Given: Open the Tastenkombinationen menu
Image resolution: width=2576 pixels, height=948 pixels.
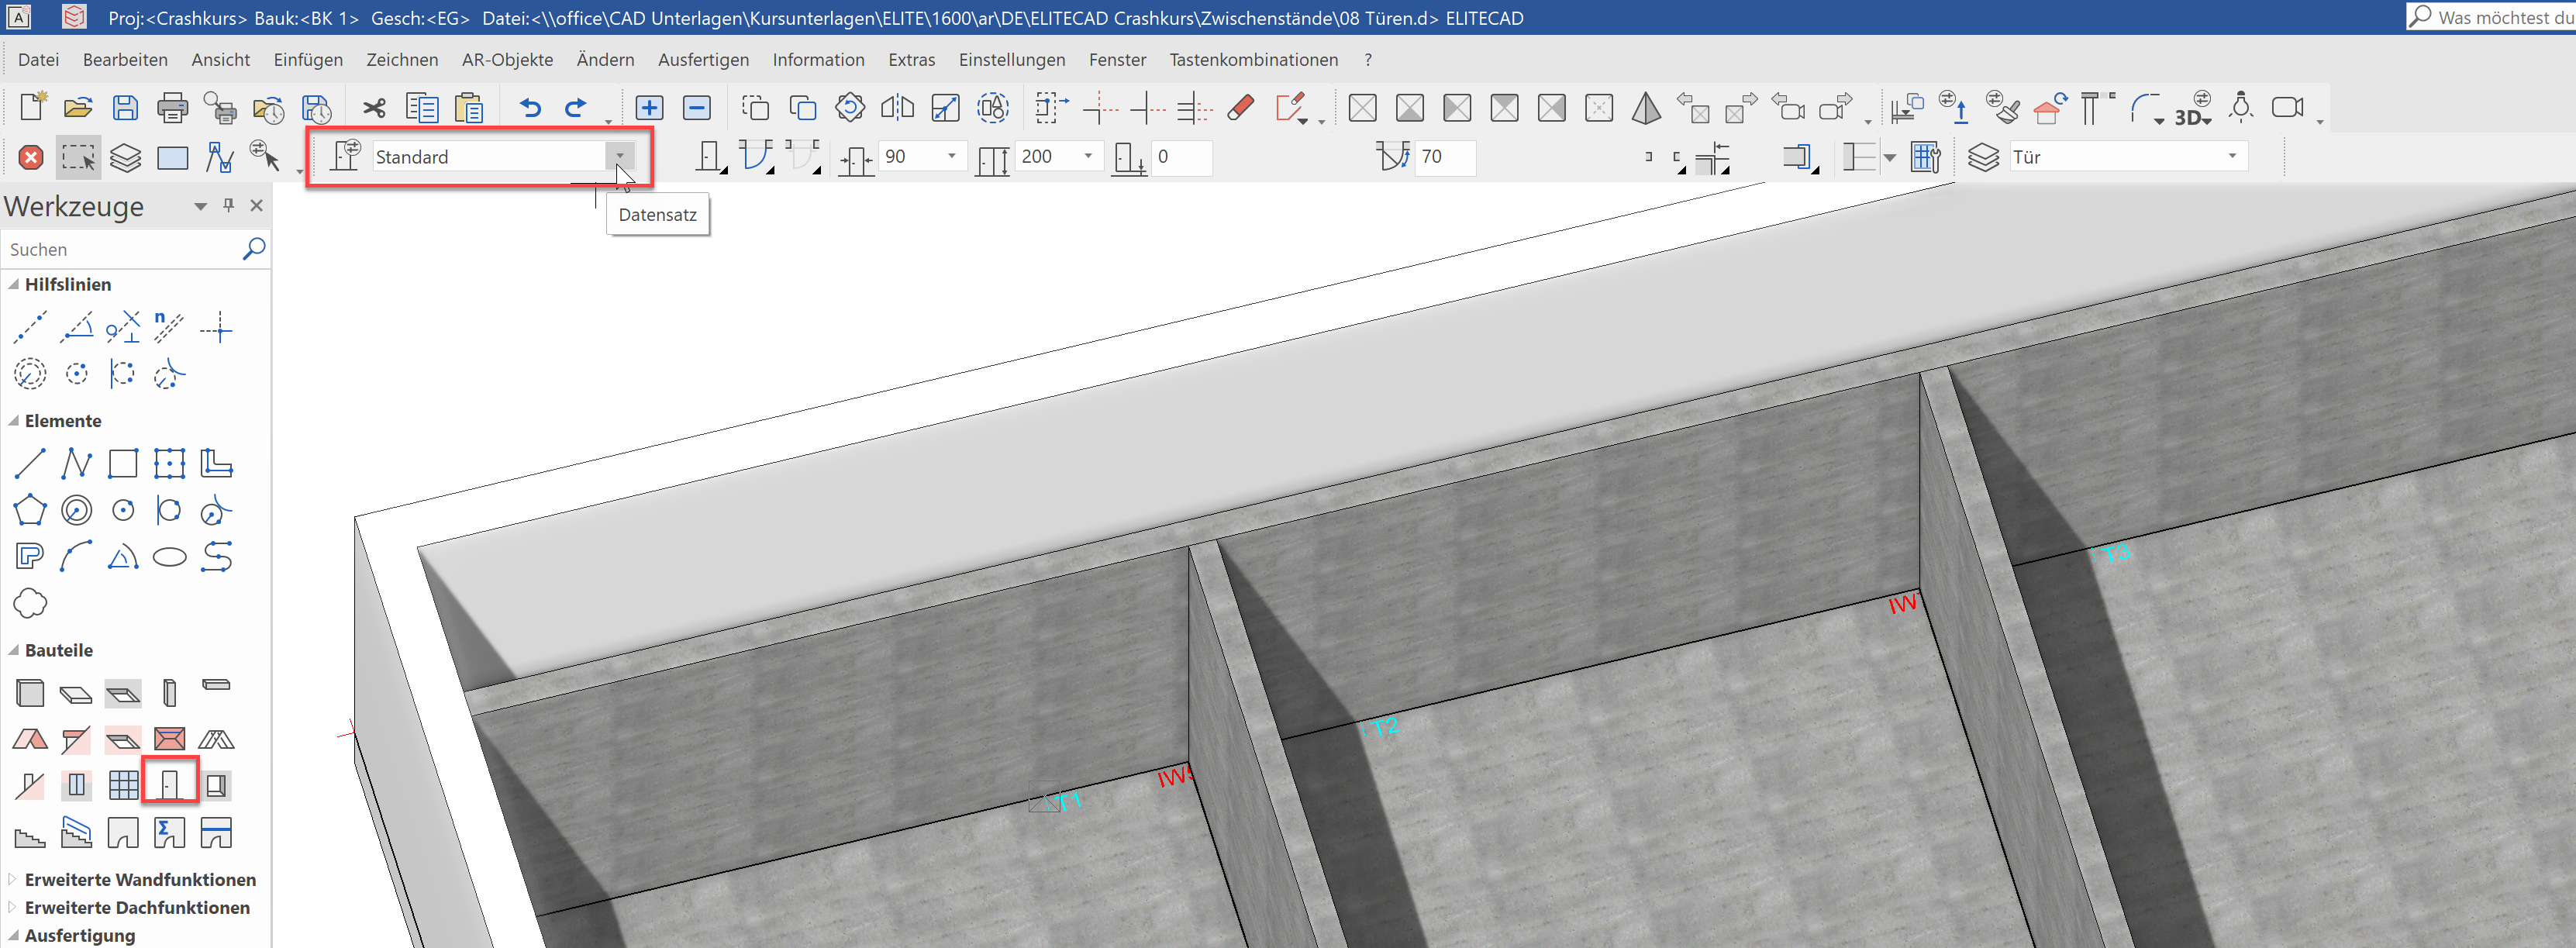Looking at the screenshot, I should (x=1253, y=60).
